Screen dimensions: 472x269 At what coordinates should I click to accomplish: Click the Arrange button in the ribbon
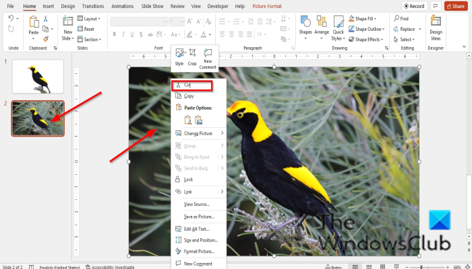[322, 27]
